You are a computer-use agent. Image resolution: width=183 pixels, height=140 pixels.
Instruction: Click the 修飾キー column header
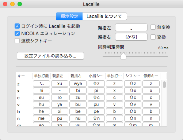coord(151,76)
